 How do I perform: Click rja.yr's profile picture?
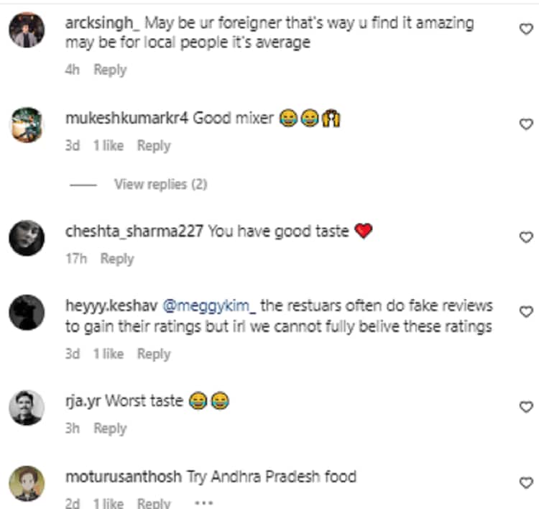[27, 408]
